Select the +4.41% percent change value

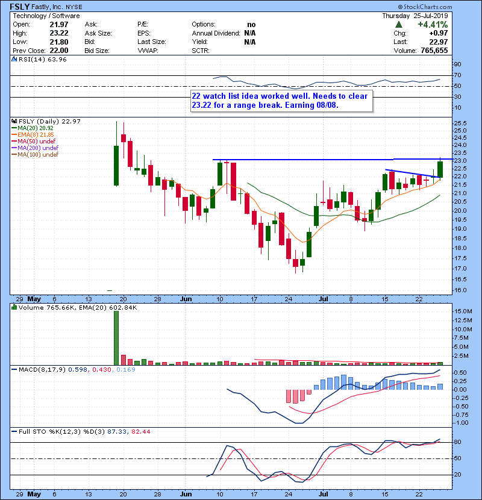click(x=433, y=25)
